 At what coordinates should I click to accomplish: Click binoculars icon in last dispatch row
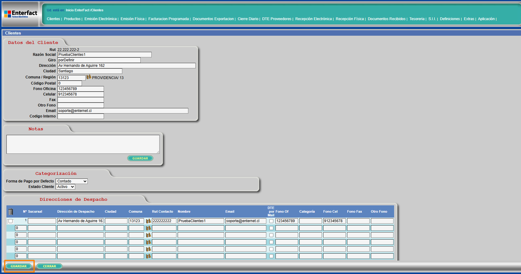(148, 256)
